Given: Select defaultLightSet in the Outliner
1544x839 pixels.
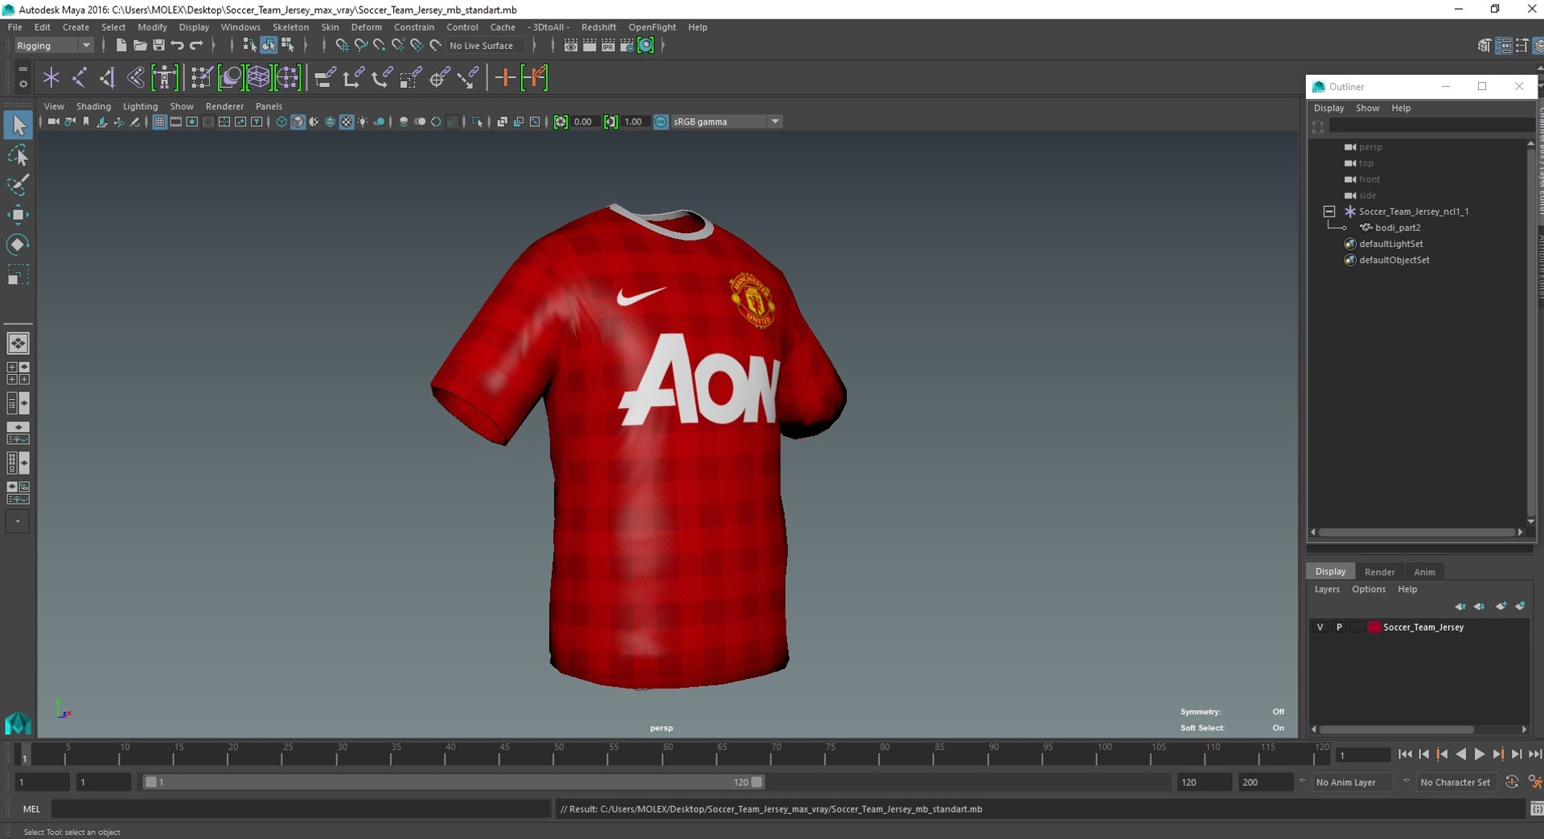Looking at the screenshot, I should [1390, 244].
